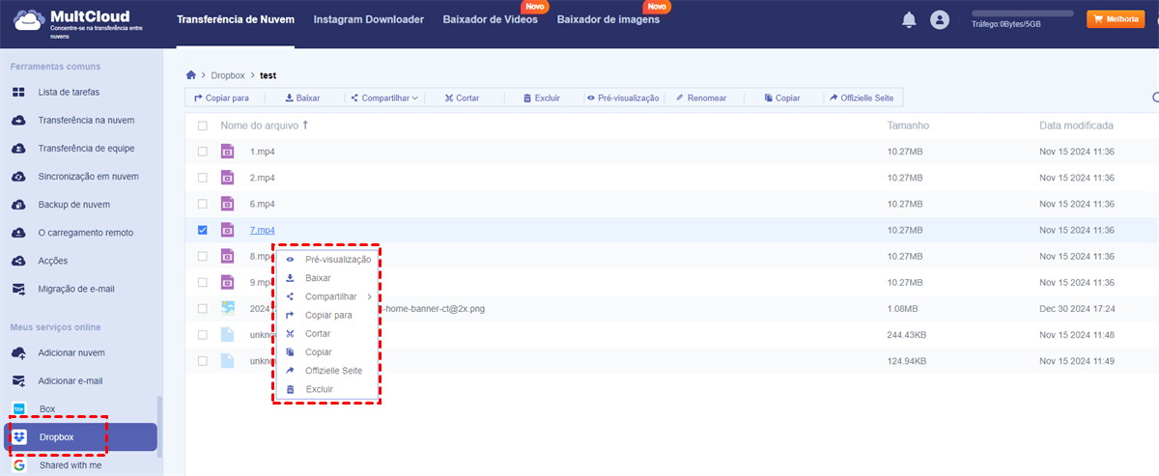Screen dimensions: 1159x476
Task: Click the video file icon of 6.mp4
Action: pos(227,204)
